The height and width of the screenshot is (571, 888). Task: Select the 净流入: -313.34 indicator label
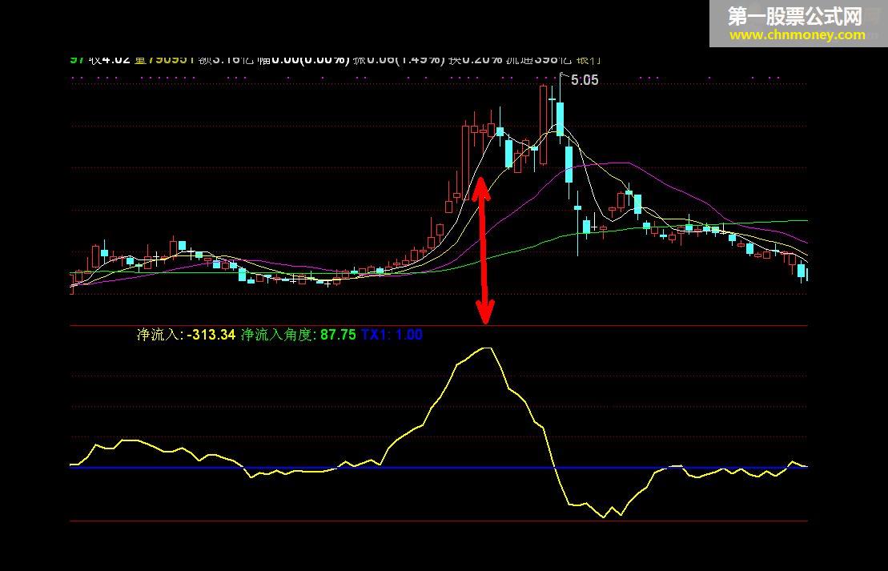click(x=186, y=335)
